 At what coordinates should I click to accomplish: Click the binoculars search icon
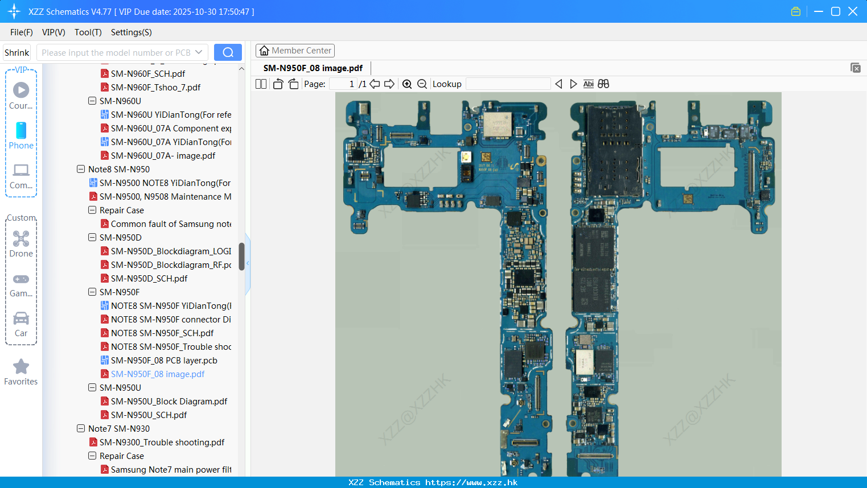pos(603,84)
